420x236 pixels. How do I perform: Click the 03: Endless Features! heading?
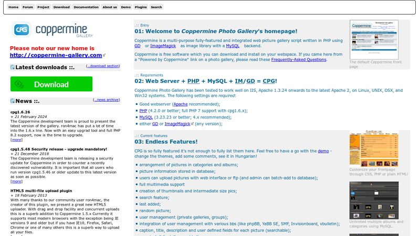[166, 142]
